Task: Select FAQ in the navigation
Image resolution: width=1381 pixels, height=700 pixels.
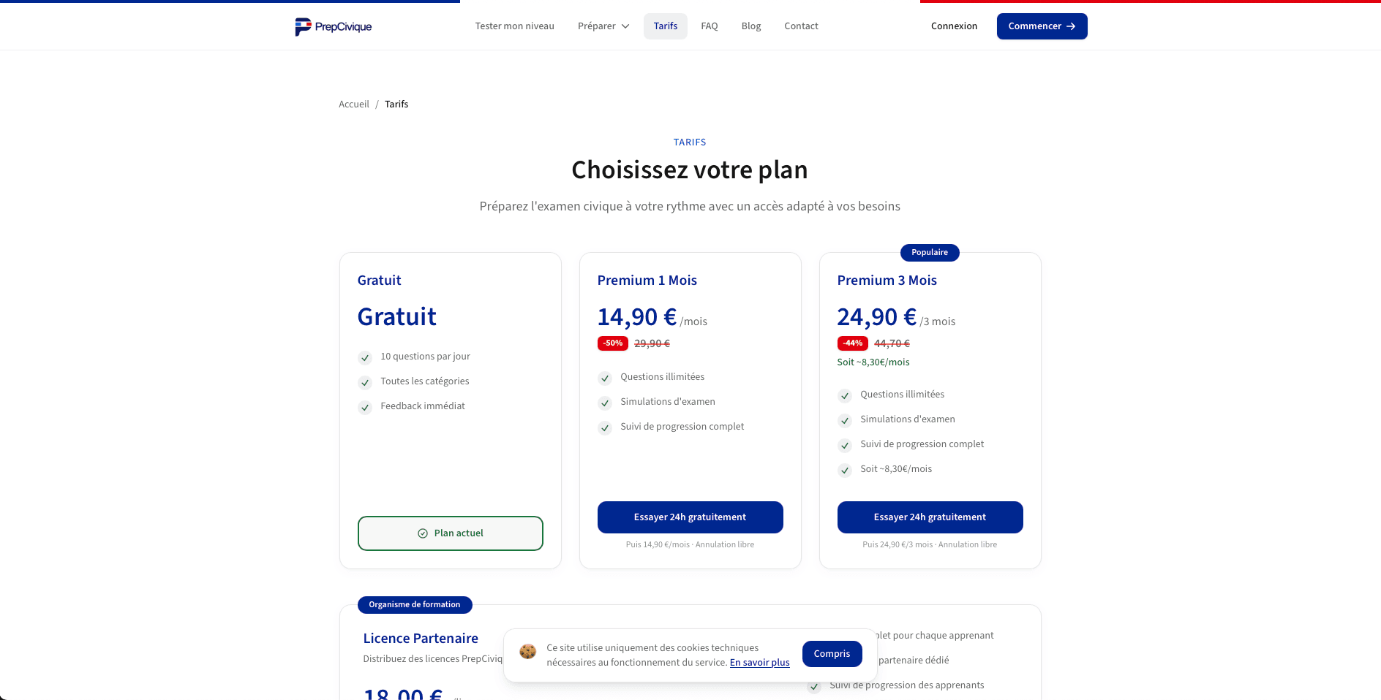Action: tap(709, 26)
